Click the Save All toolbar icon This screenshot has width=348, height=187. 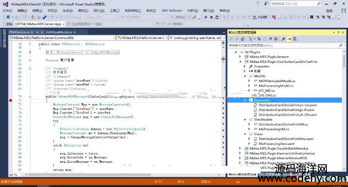pyautogui.click(x=44, y=17)
